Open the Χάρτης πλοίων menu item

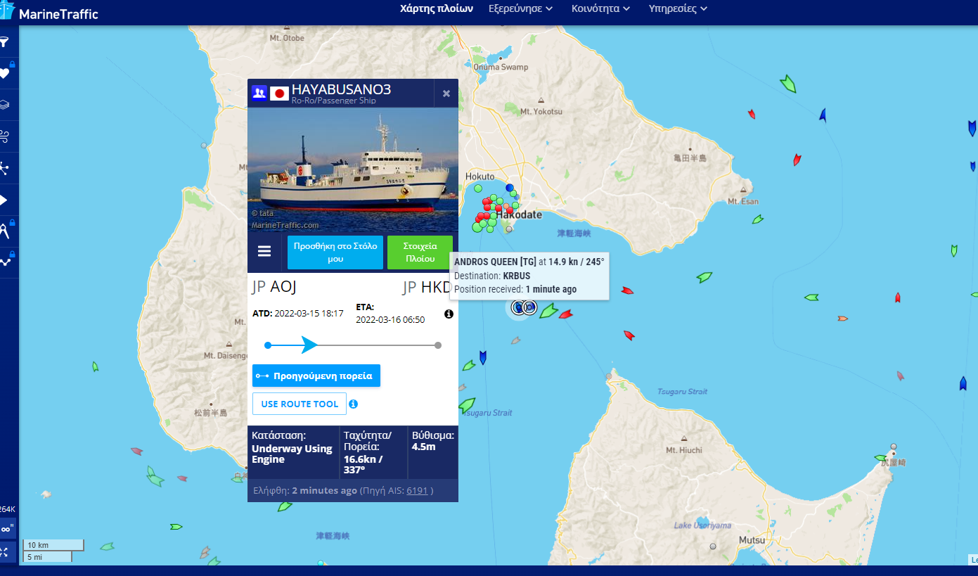tap(437, 8)
